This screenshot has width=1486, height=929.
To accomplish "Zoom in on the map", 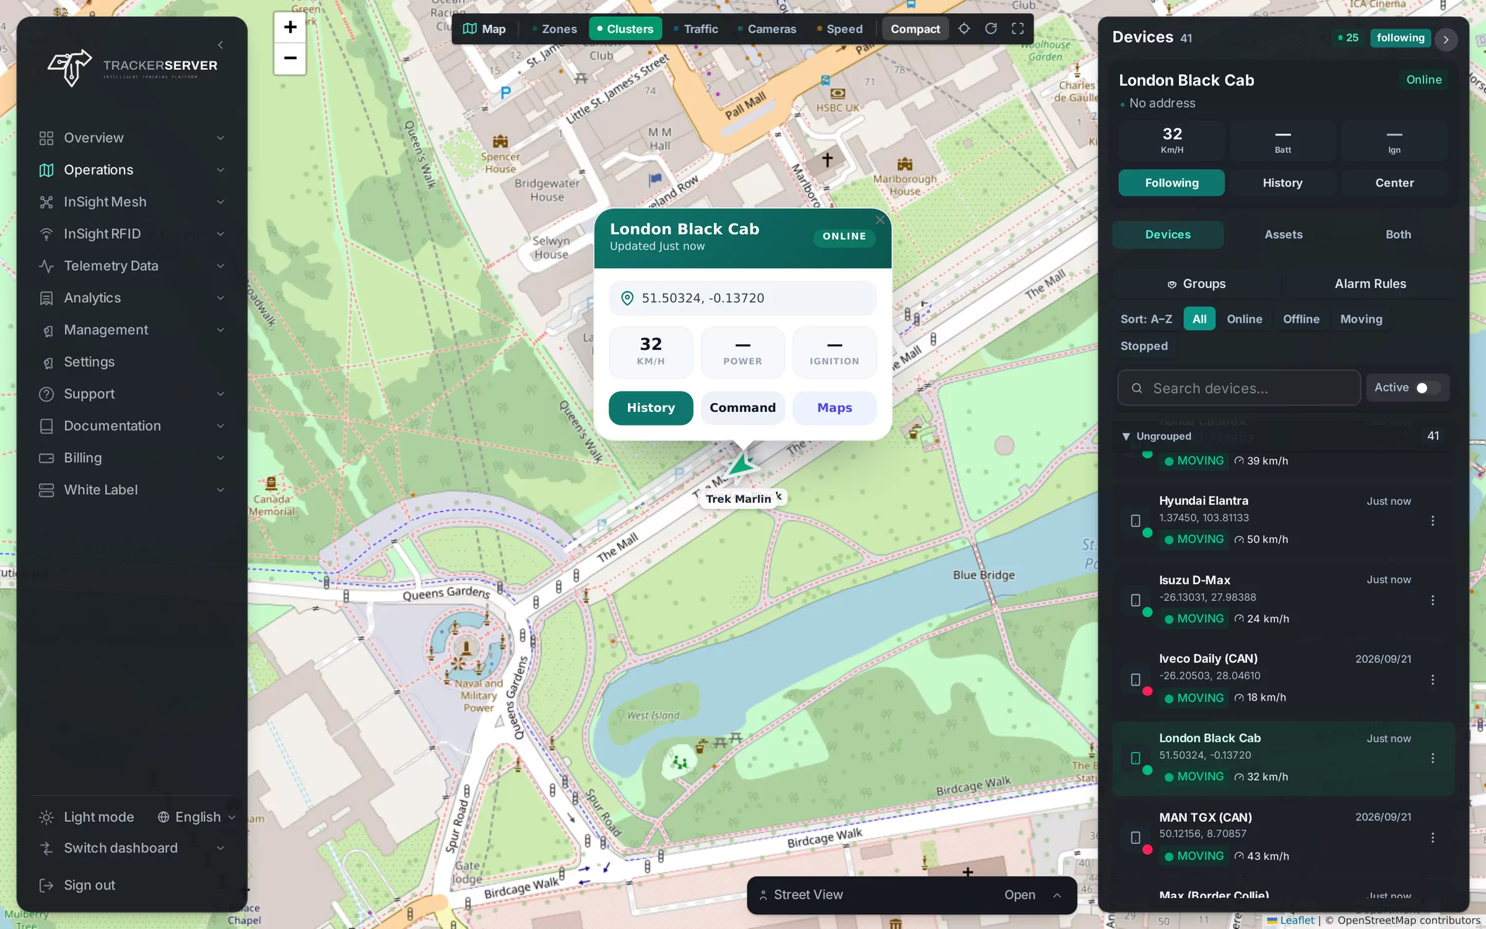I will pyautogui.click(x=290, y=27).
